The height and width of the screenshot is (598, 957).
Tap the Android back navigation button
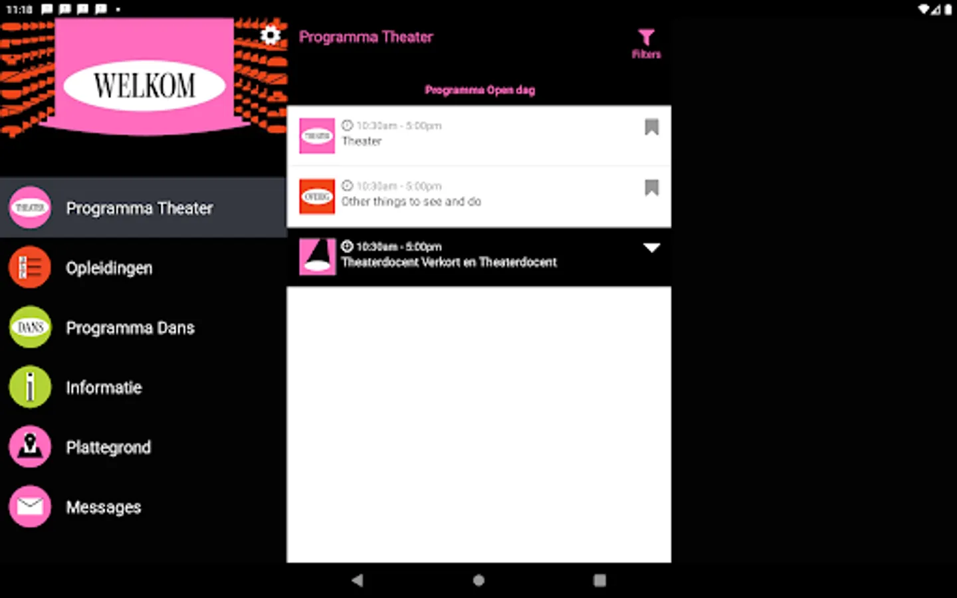click(x=358, y=579)
